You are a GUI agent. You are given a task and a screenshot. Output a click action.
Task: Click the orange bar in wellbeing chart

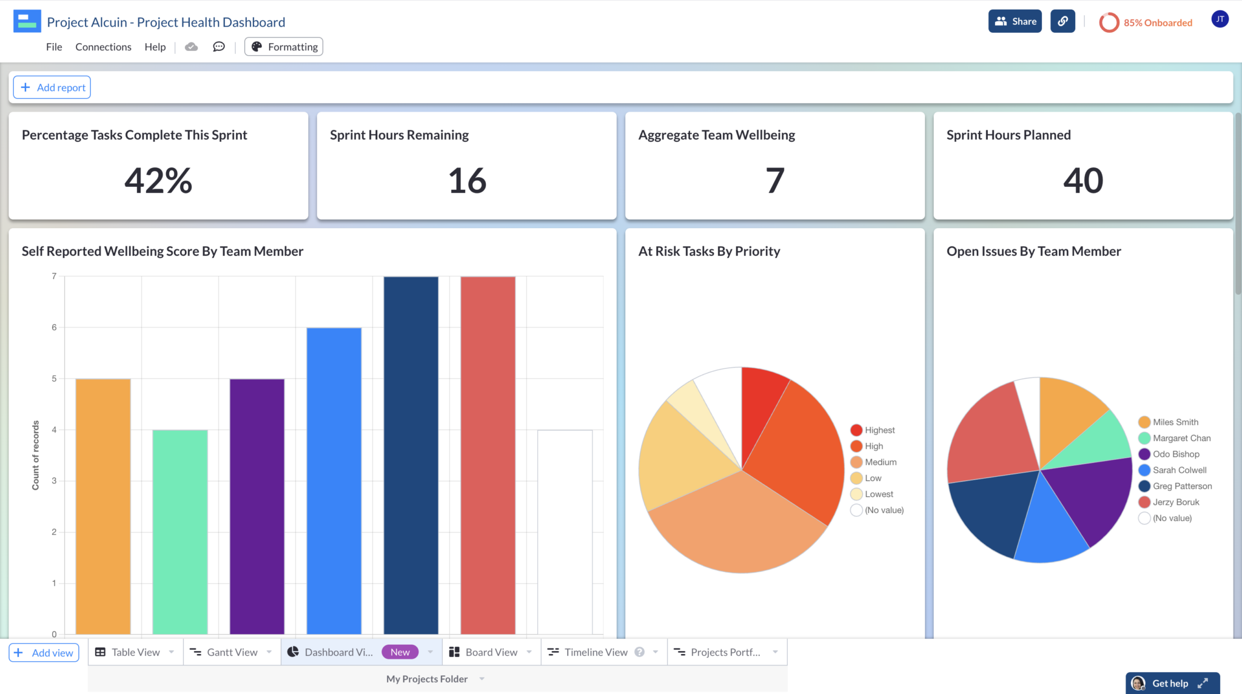pos(103,507)
